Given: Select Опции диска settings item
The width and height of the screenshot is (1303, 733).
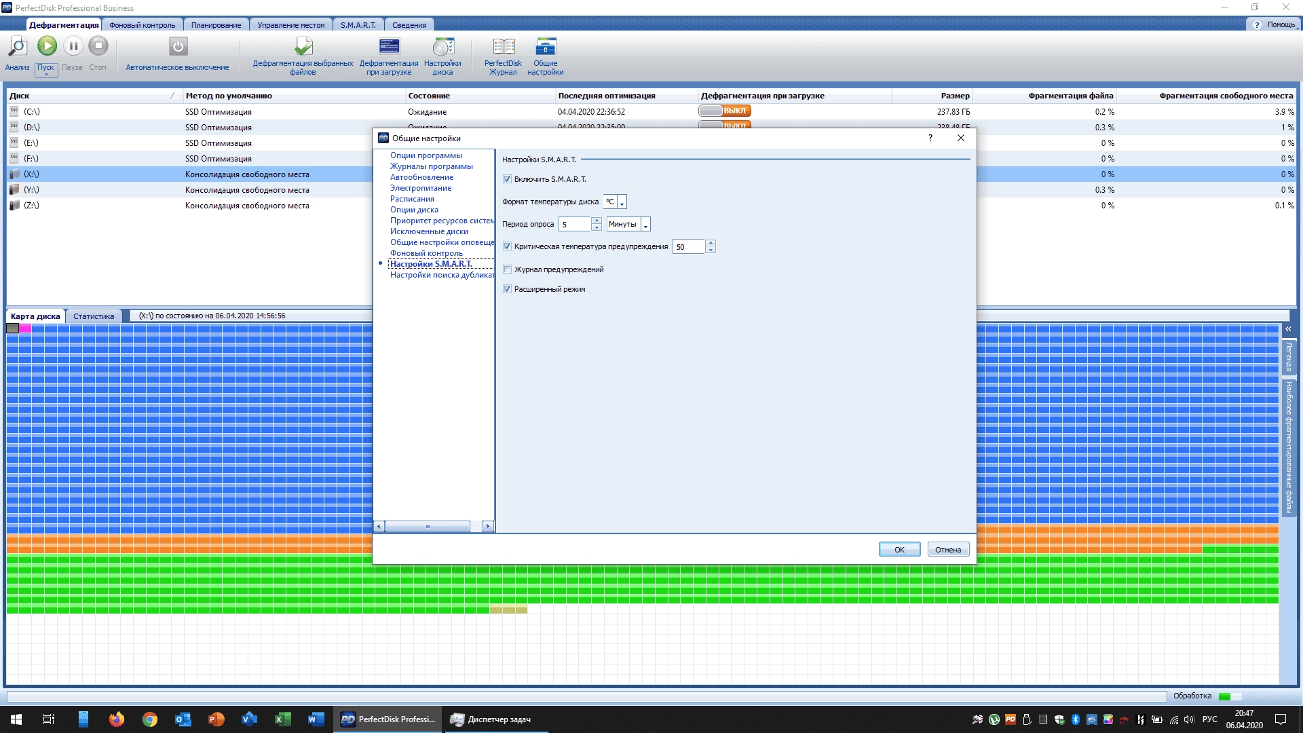Looking at the screenshot, I should pyautogui.click(x=414, y=210).
